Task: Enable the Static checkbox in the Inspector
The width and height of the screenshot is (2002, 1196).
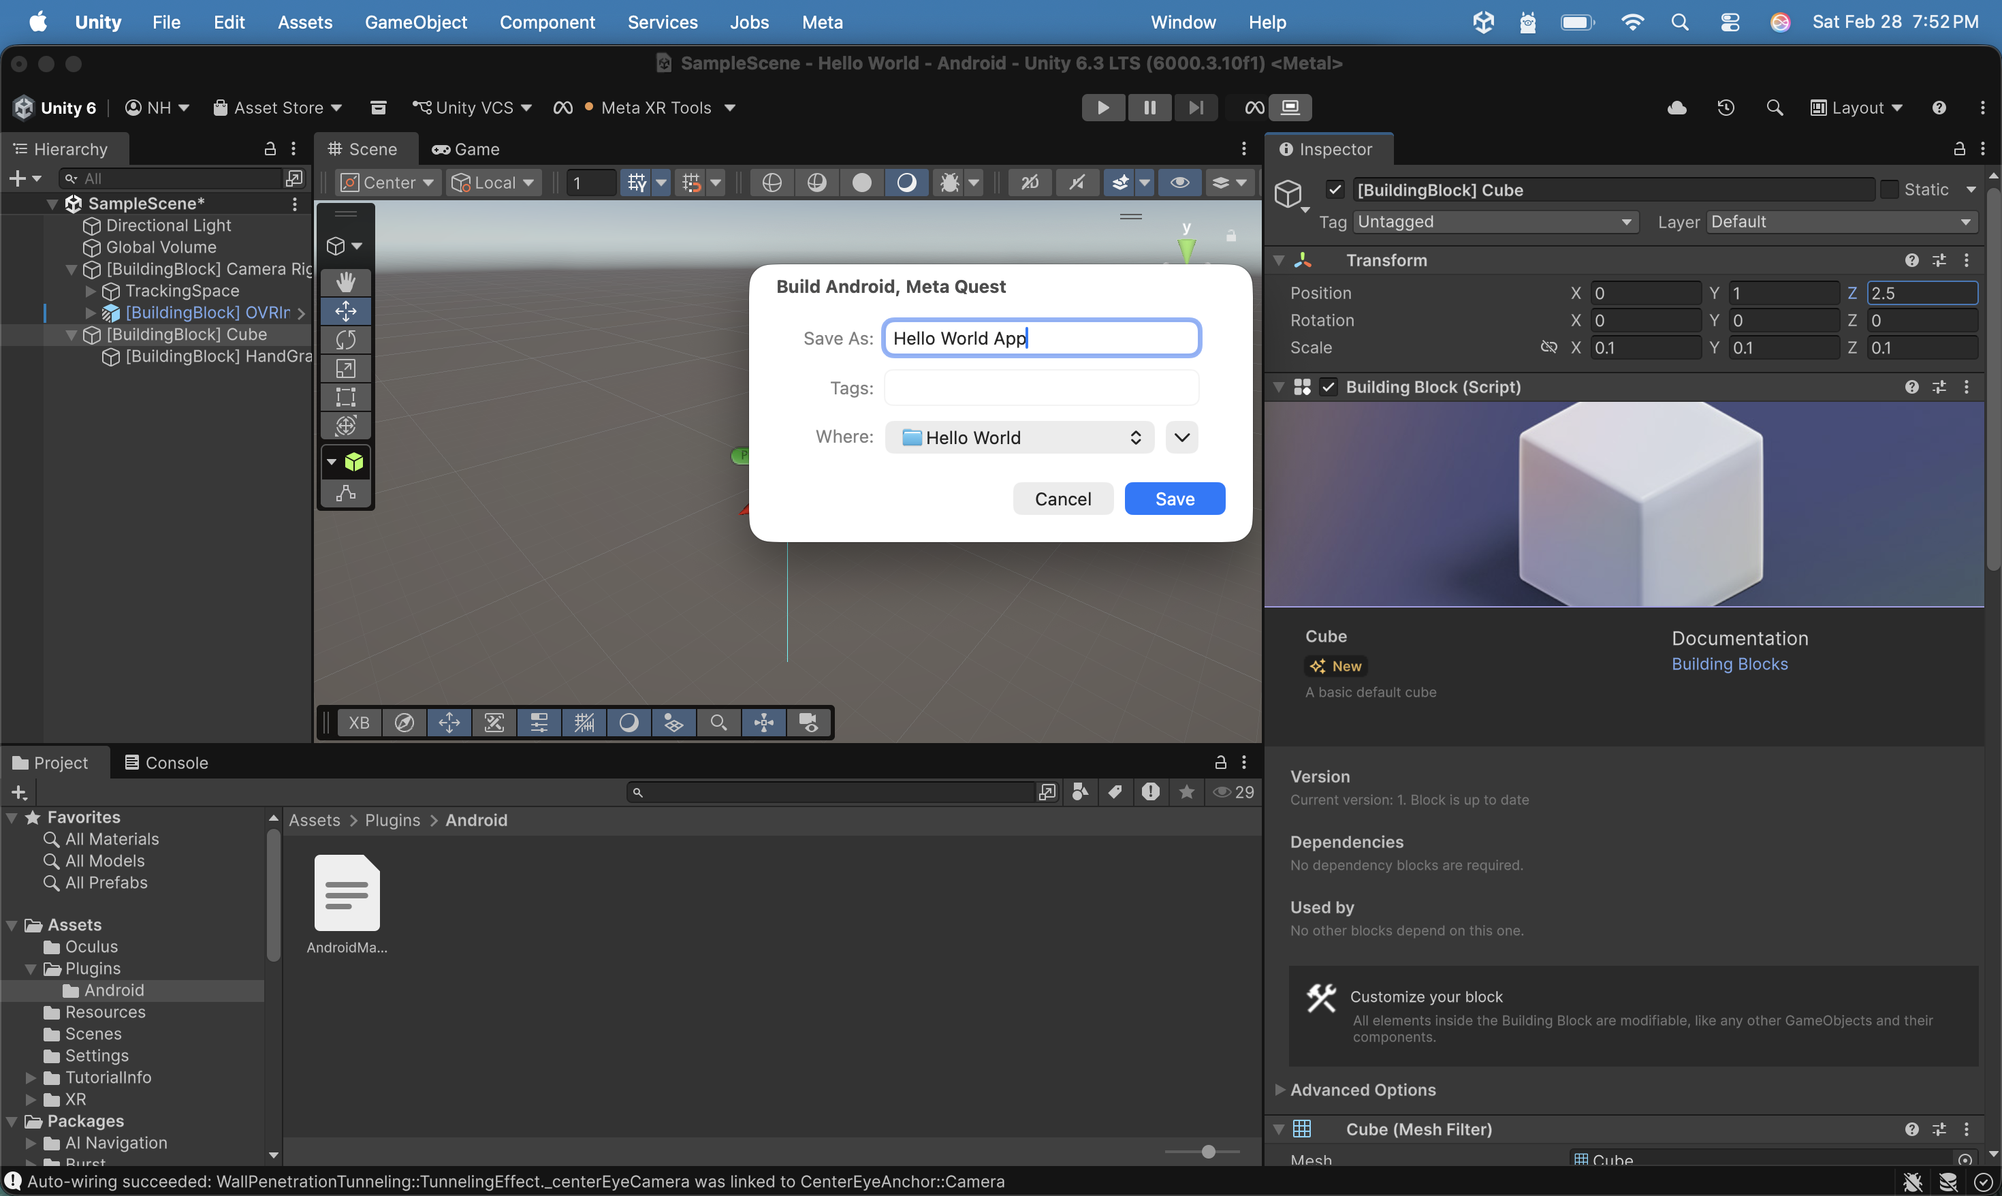Action: click(x=1892, y=189)
